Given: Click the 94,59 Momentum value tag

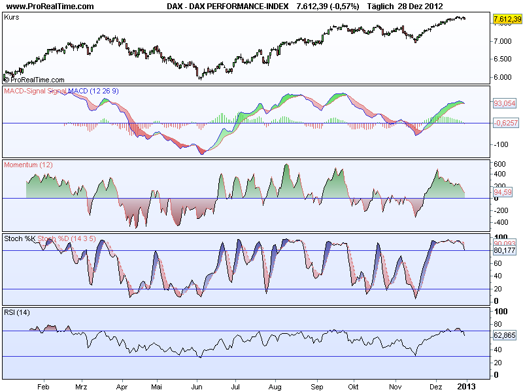Looking at the screenshot, I should [503, 192].
